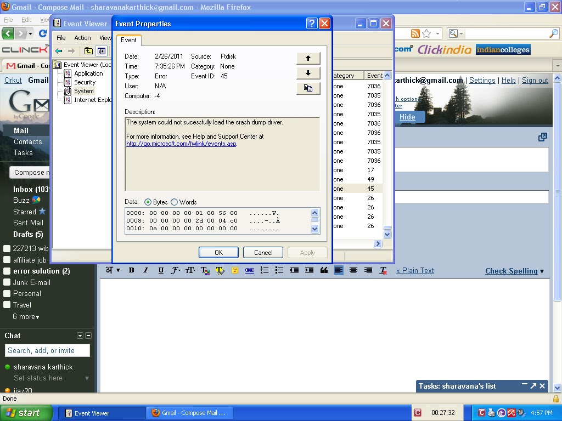
Task: Open the Firefox history dropdown arrow
Action: pyautogui.click(x=31, y=33)
